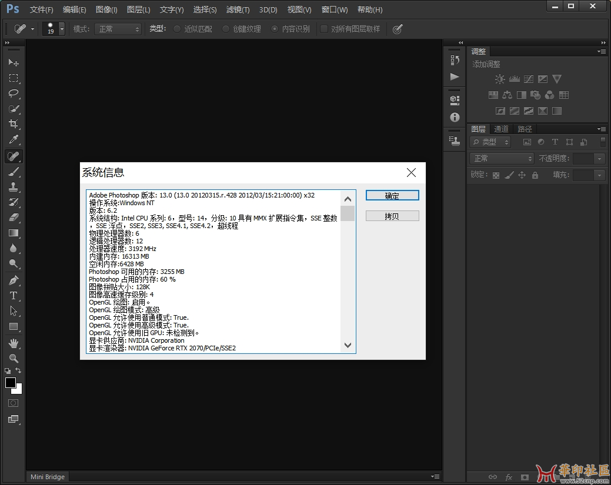Select the Quick Selection tool
611x485 pixels.
[x=14, y=109]
